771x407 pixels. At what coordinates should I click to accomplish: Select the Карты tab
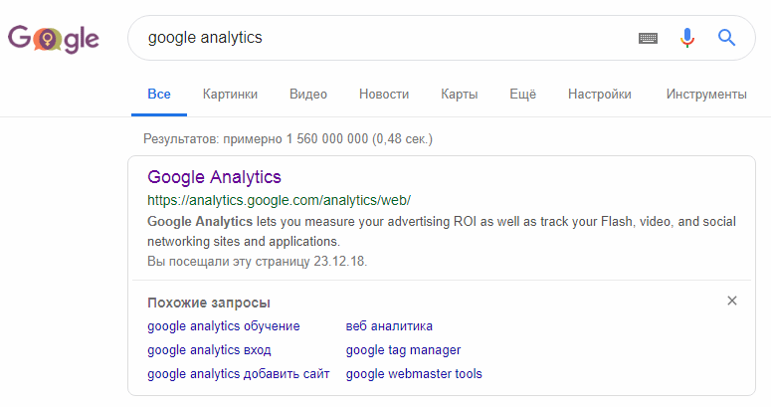(460, 94)
